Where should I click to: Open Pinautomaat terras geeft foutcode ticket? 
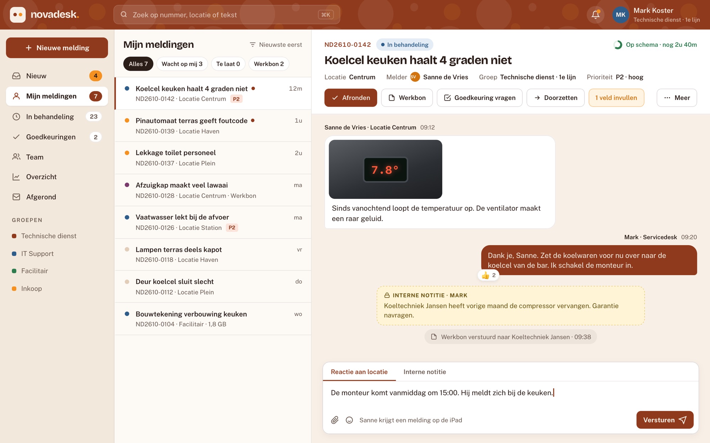pos(213,126)
